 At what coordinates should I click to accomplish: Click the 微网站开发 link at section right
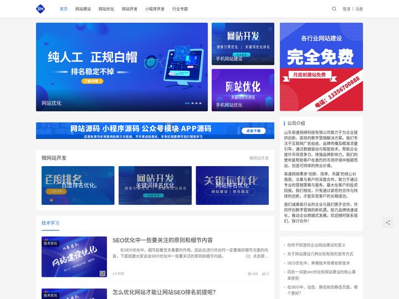pos(259,158)
